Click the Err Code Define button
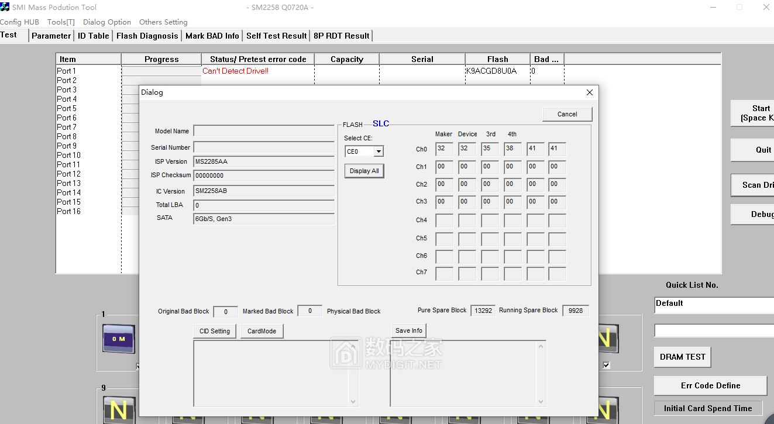Image resolution: width=774 pixels, height=424 pixels. tap(710, 385)
